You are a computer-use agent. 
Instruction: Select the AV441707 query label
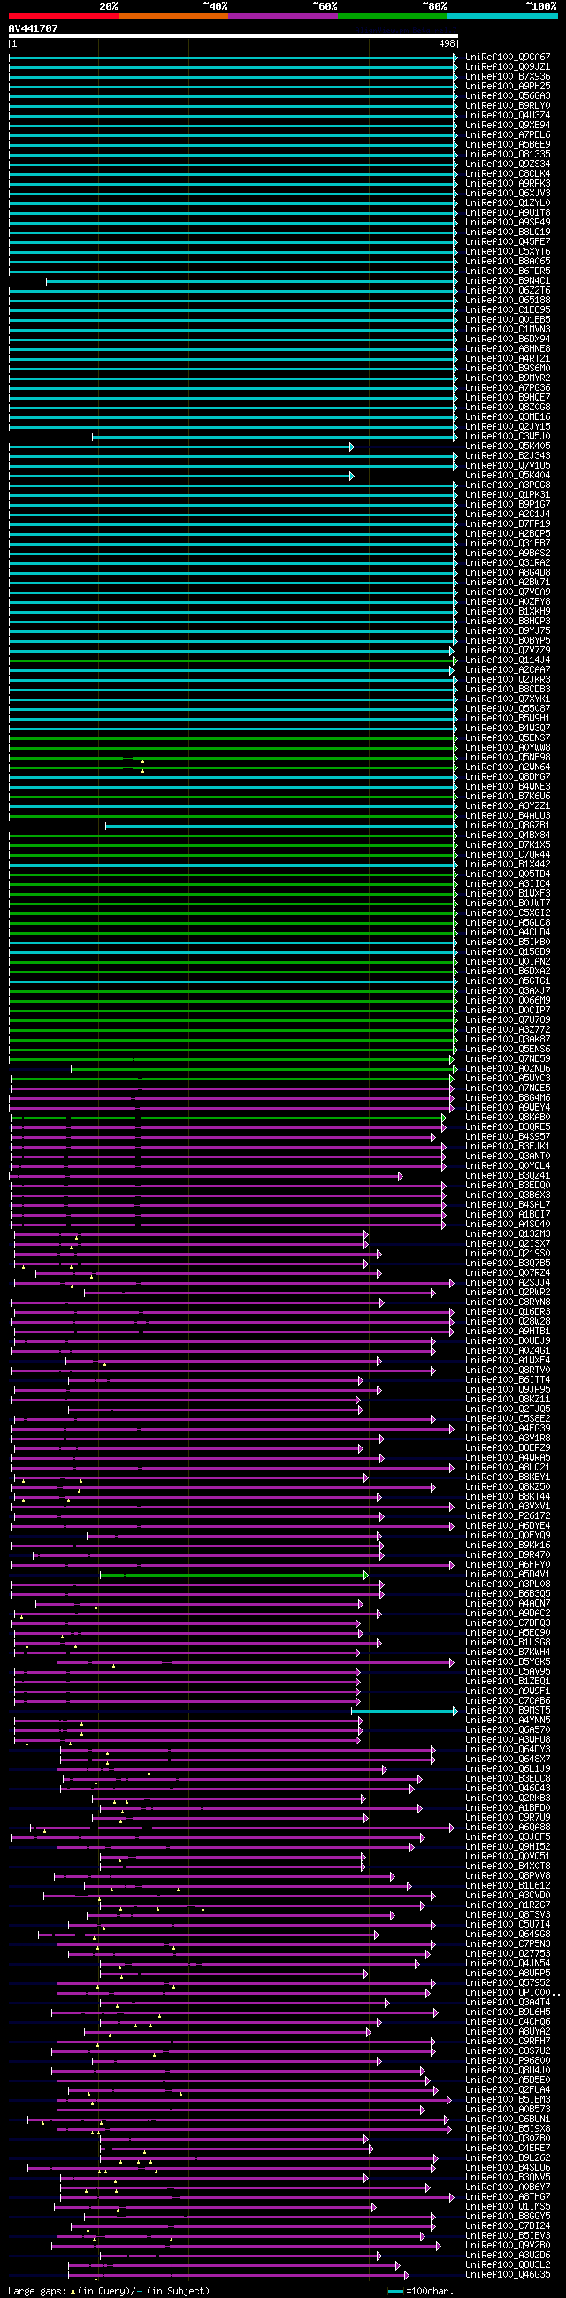point(33,28)
